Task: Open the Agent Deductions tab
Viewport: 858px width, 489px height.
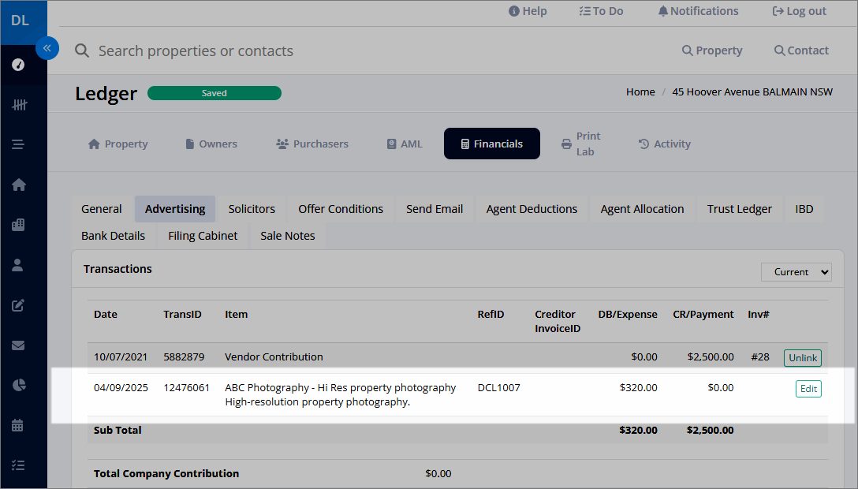Action: 532,209
